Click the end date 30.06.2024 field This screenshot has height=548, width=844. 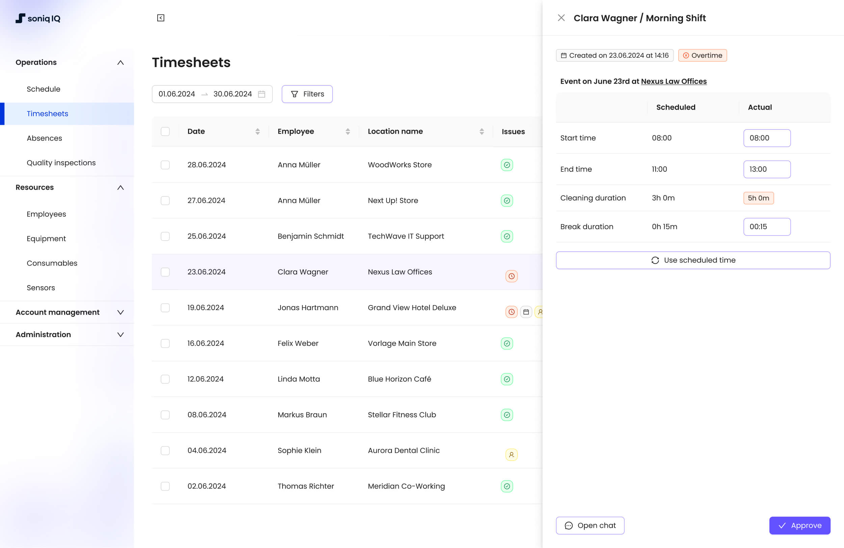[x=233, y=94]
